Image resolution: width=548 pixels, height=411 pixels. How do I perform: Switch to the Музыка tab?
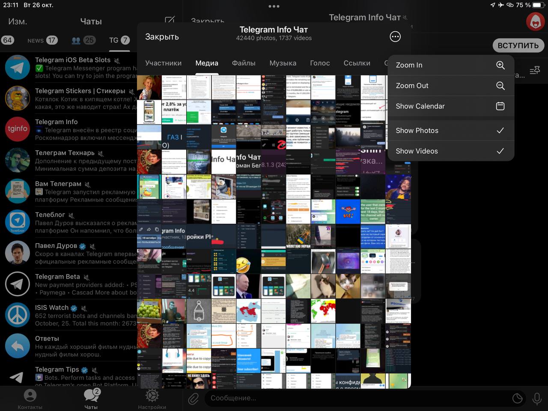click(x=283, y=63)
